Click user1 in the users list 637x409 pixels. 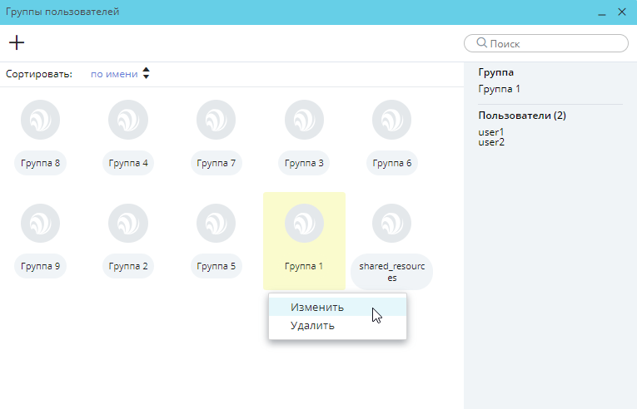point(491,132)
